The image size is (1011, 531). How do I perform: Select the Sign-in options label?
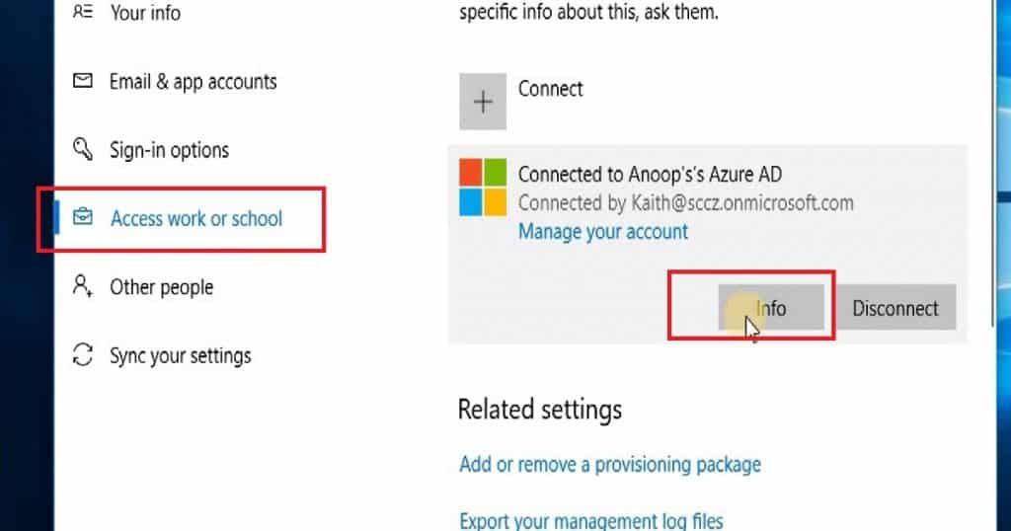coord(170,150)
